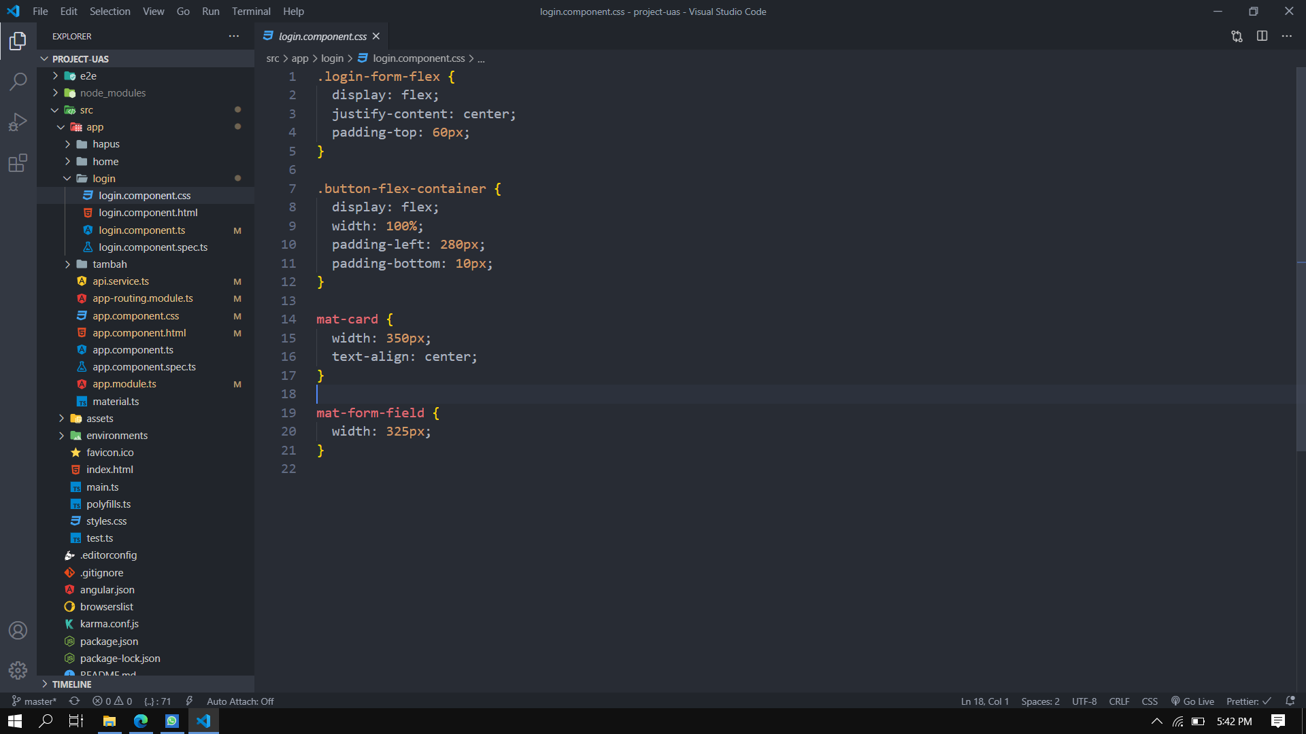Click the login breadcrumb segment

click(x=332, y=58)
